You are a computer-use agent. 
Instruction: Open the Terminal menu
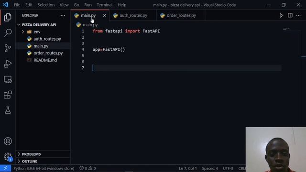(x=105, y=5)
